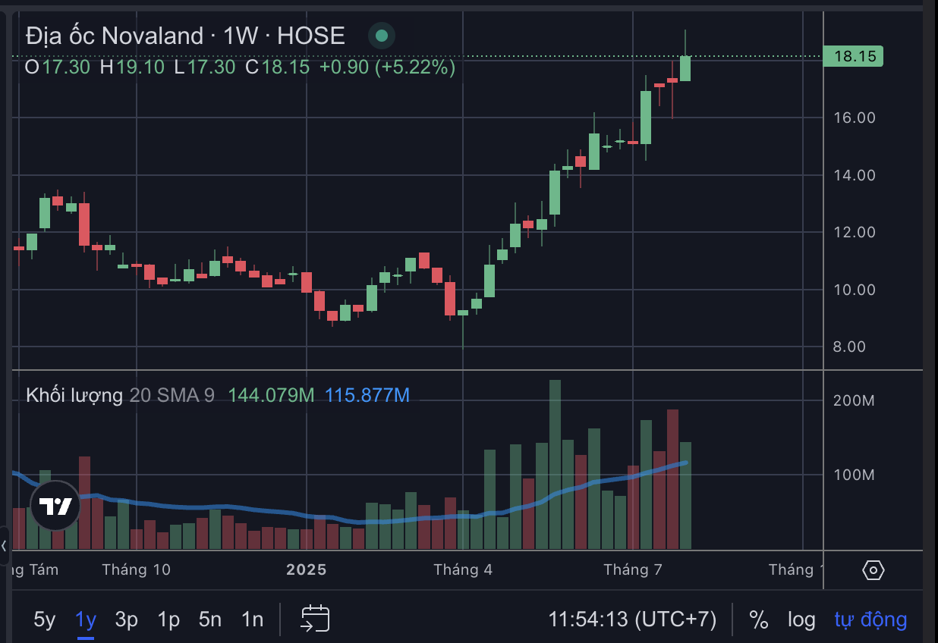Expand the left side panel arrow
Screen dimensions: 938x643
pyautogui.click(x=4, y=545)
